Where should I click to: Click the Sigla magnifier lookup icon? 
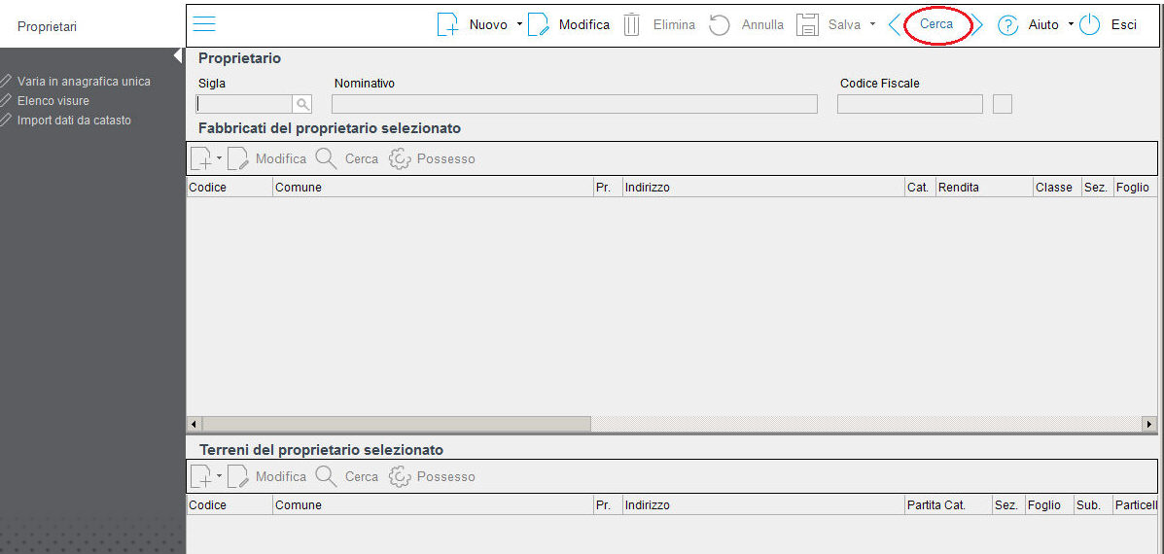[x=302, y=104]
